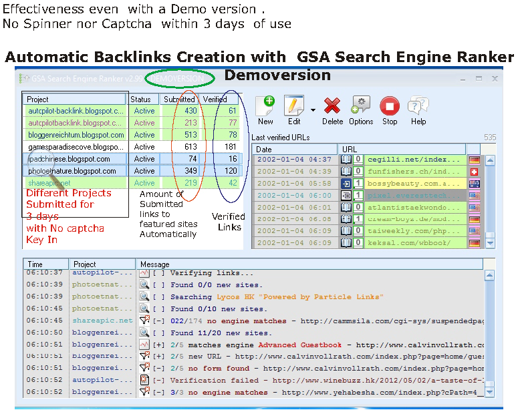The image size is (516, 412).
Task: Click the Message column header in log
Action: click(309, 264)
